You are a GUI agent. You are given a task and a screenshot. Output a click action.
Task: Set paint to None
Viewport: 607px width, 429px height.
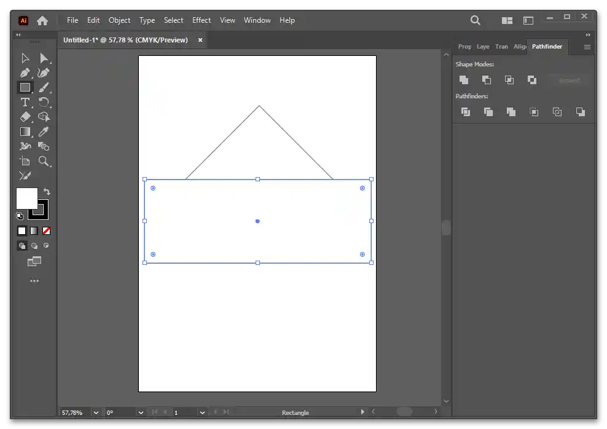point(46,231)
